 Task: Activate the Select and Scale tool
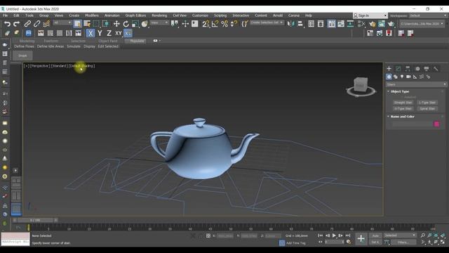(135, 24)
